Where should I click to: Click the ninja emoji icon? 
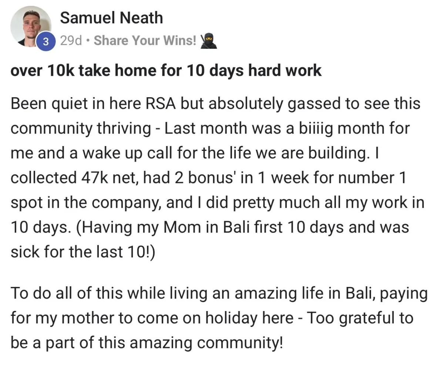tap(208, 40)
